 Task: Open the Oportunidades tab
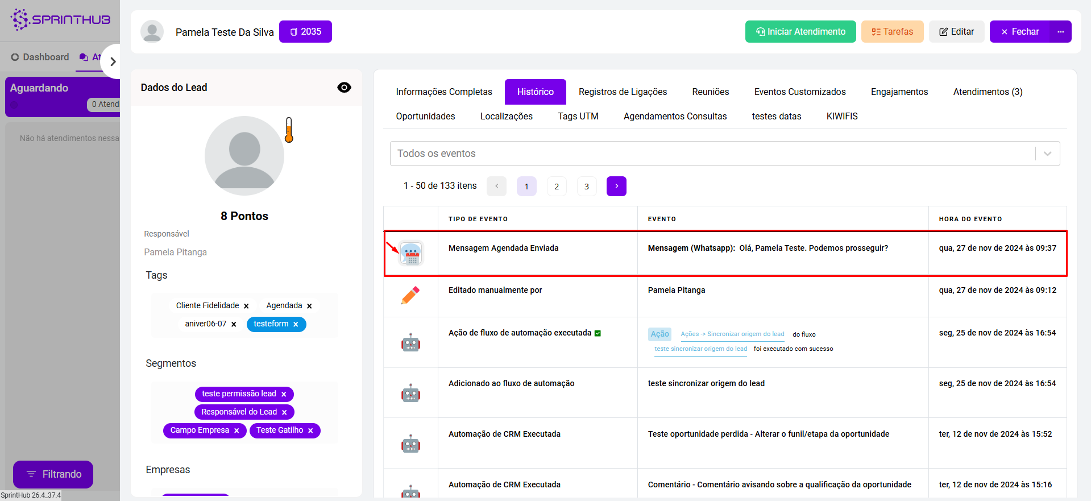tap(425, 117)
